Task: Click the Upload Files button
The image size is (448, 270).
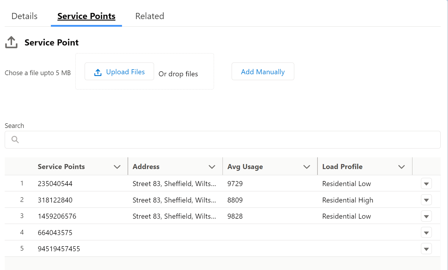Action: tap(119, 71)
